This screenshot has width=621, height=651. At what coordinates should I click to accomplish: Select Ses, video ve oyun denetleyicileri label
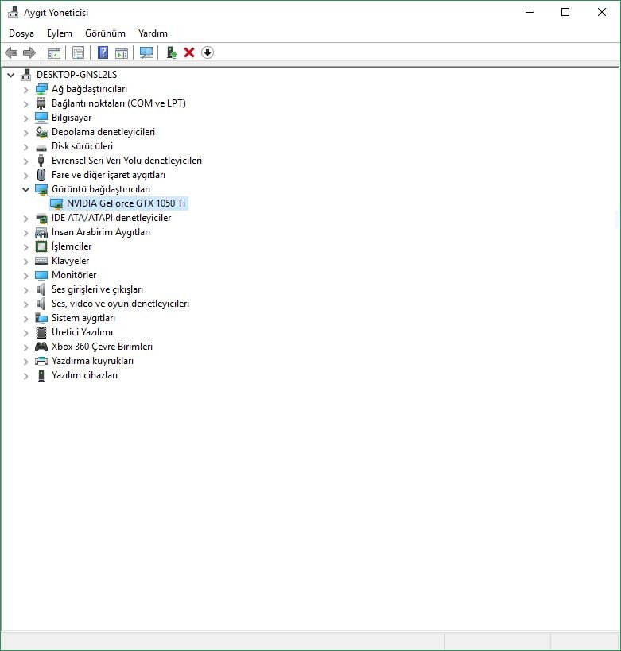pyautogui.click(x=120, y=304)
